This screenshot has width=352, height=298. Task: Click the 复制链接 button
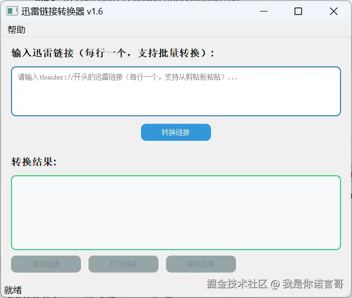46,264
